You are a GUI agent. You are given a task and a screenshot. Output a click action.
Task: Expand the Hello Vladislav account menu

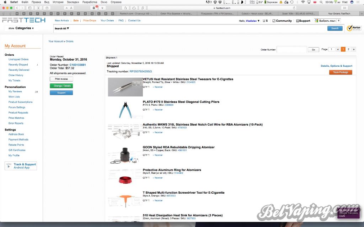point(249,21)
